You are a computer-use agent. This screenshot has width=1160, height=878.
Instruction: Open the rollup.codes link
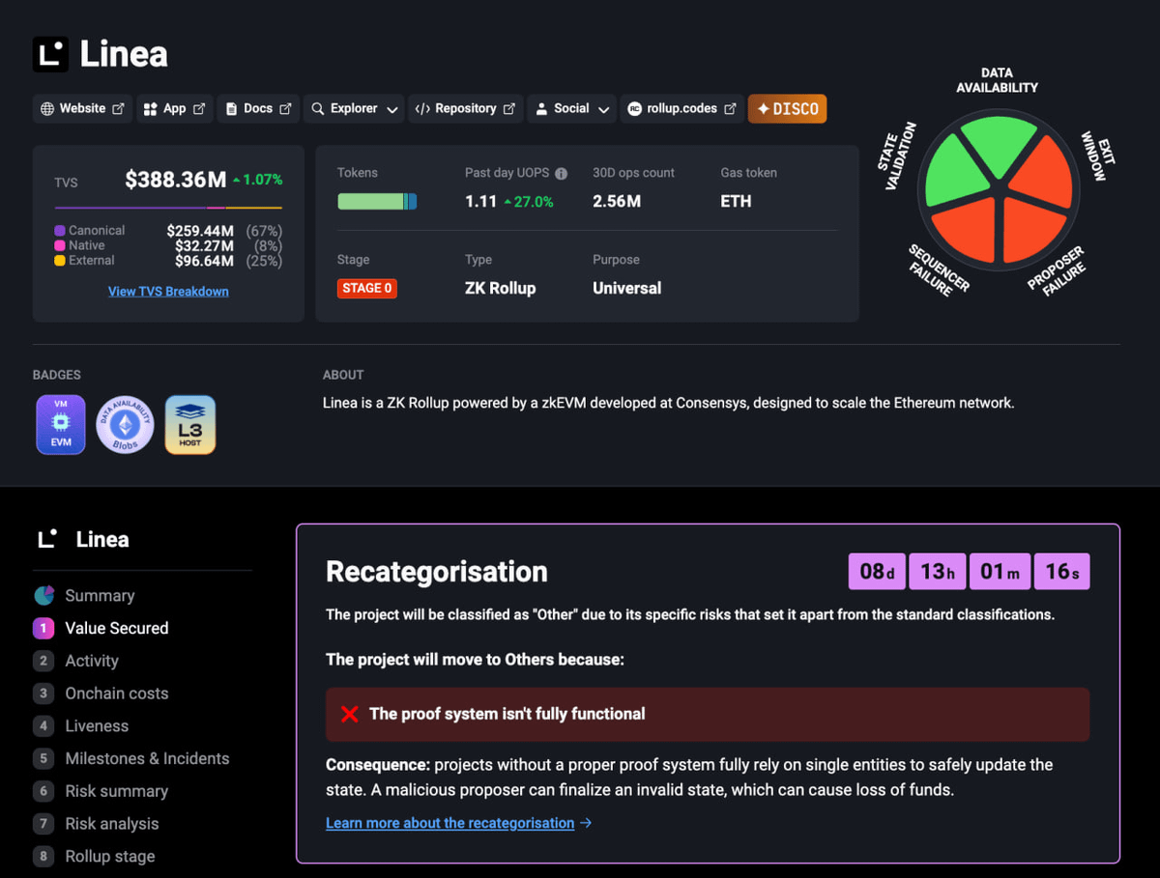[x=681, y=109]
